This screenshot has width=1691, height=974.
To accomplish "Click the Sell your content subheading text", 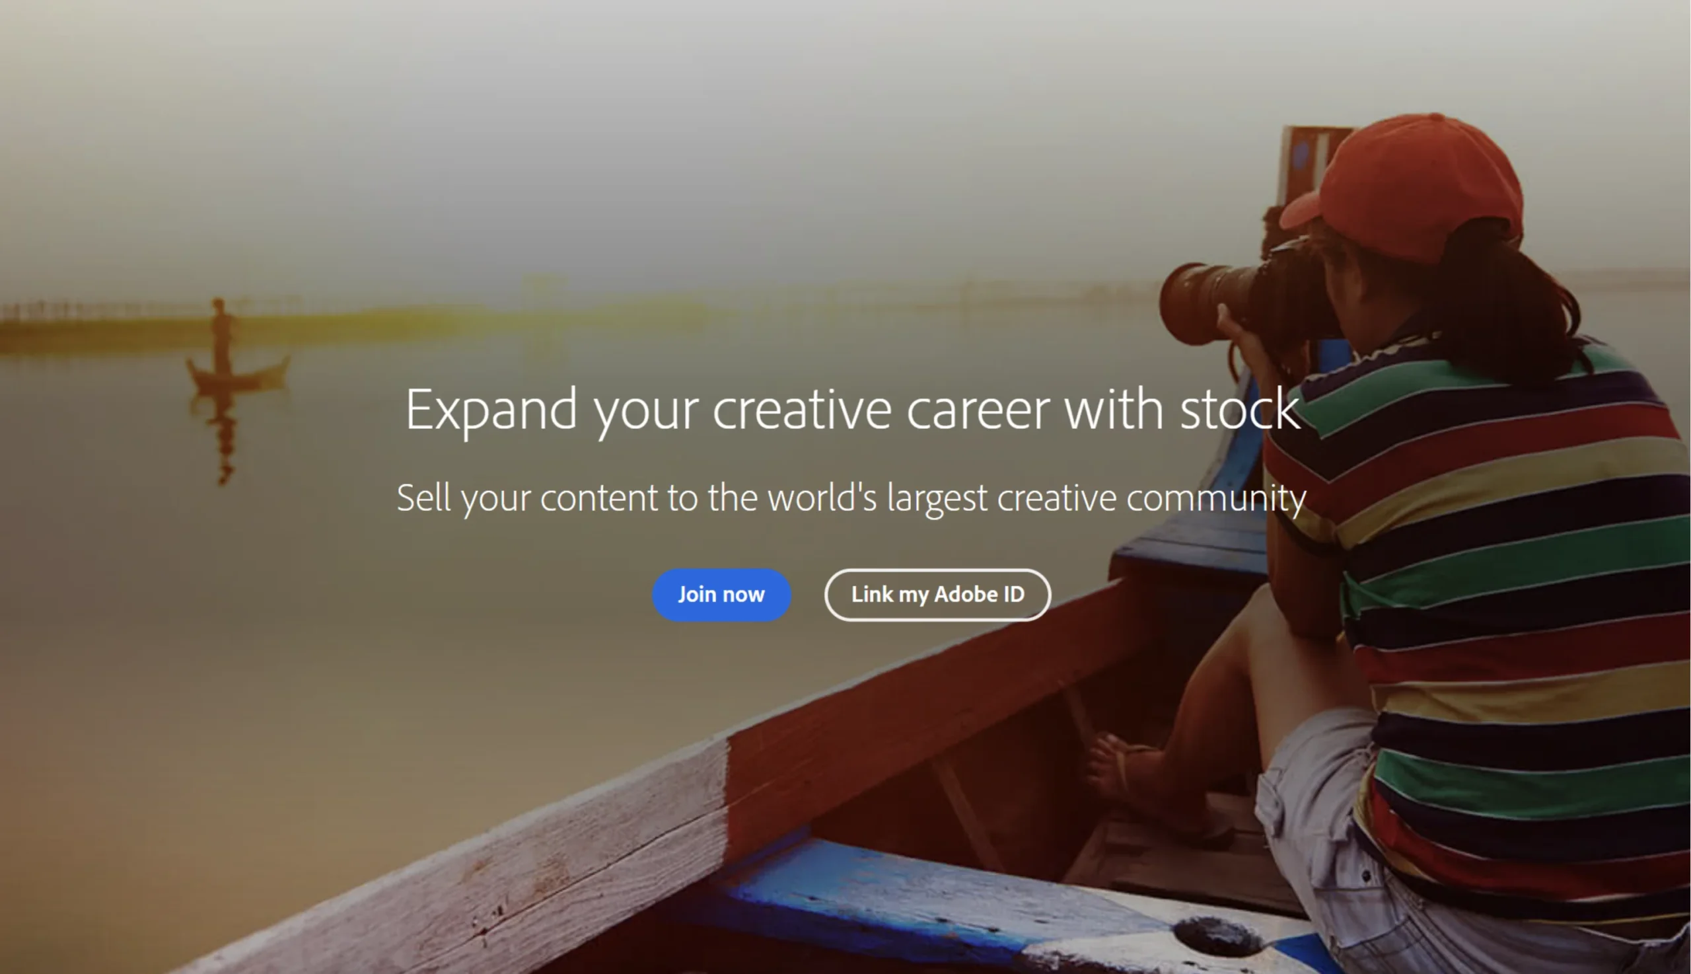I will point(851,498).
